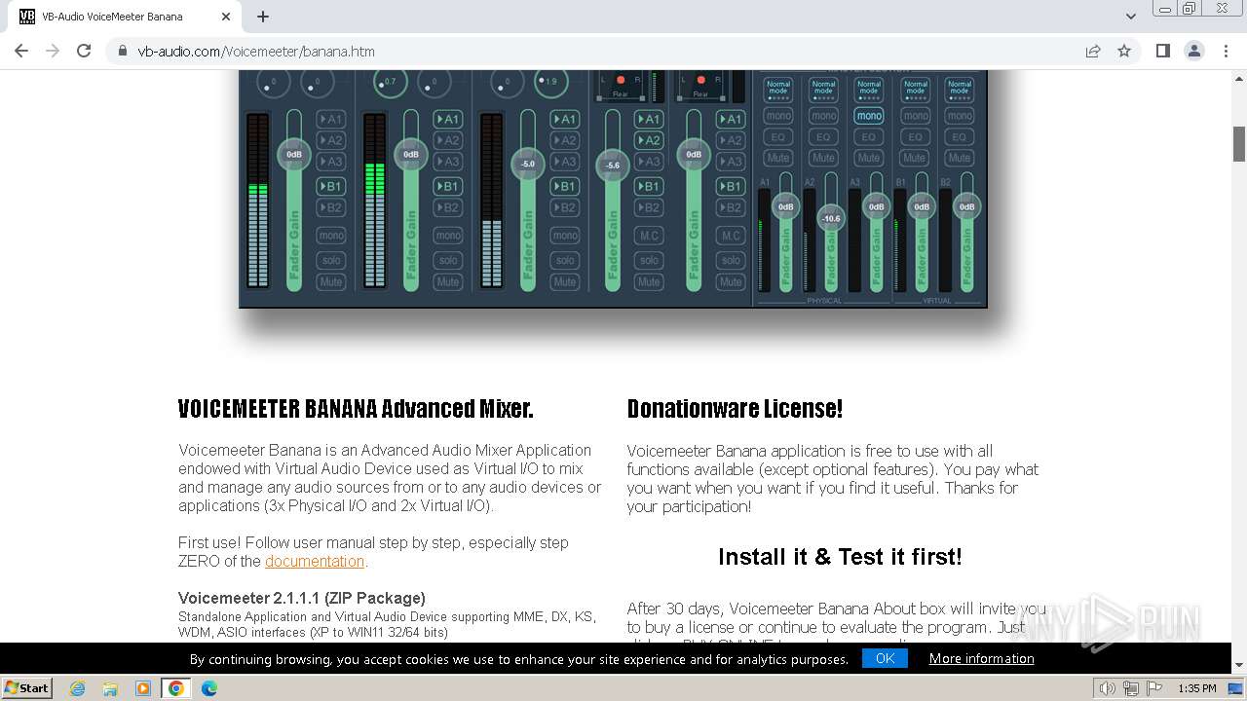Open File Explorer from the taskbar
The width and height of the screenshot is (1247, 701).
point(110,688)
